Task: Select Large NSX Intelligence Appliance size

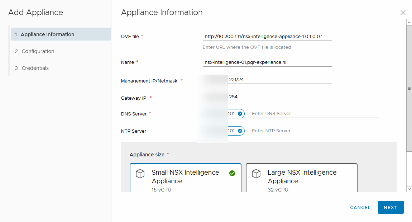Action: pyautogui.click(x=302, y=178)
